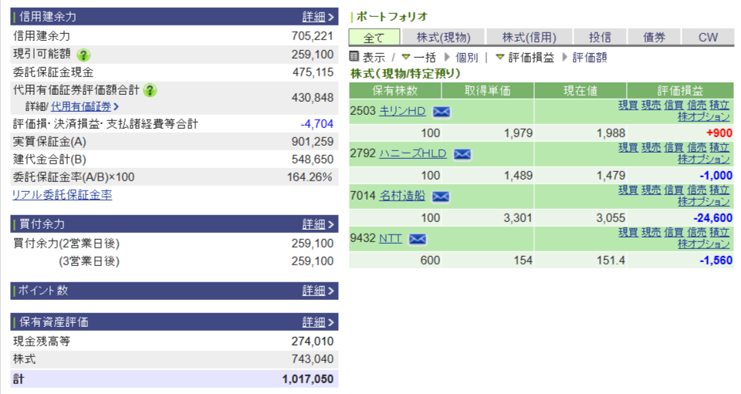This screenshot has width=741, height=394.
Task: Switch to the 債券 tab
Action: point(654,37)
